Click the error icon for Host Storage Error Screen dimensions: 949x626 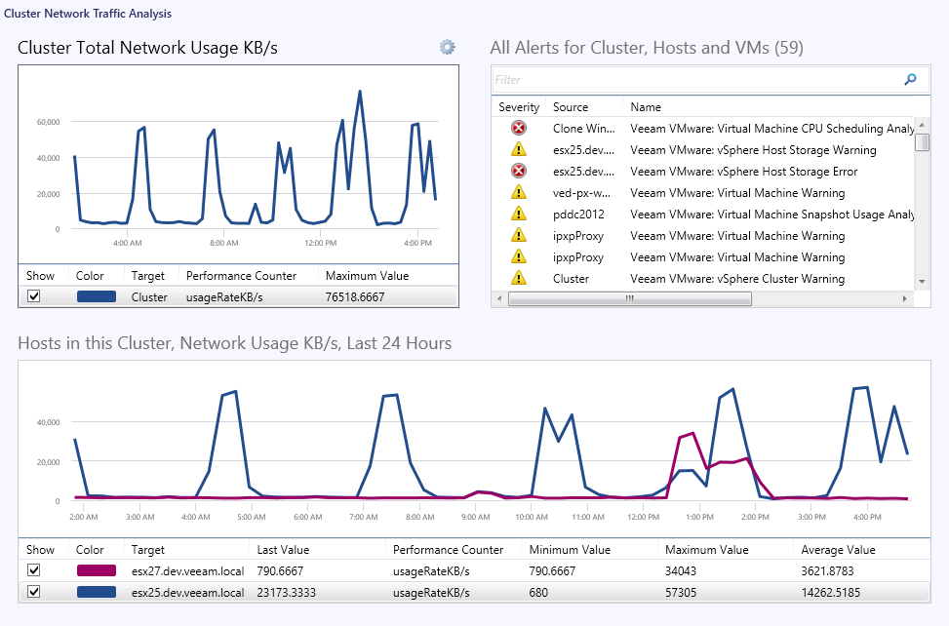519,172
